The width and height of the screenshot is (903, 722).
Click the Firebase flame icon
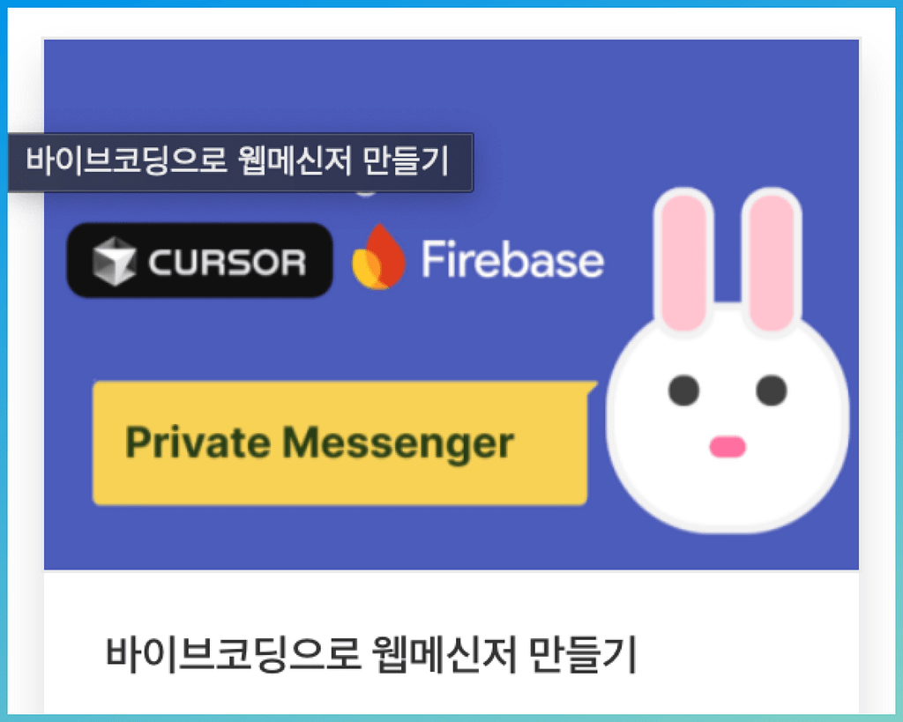click(x=378, y=257)
